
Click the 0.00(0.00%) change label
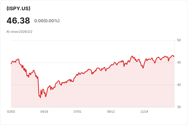(47, 21)
